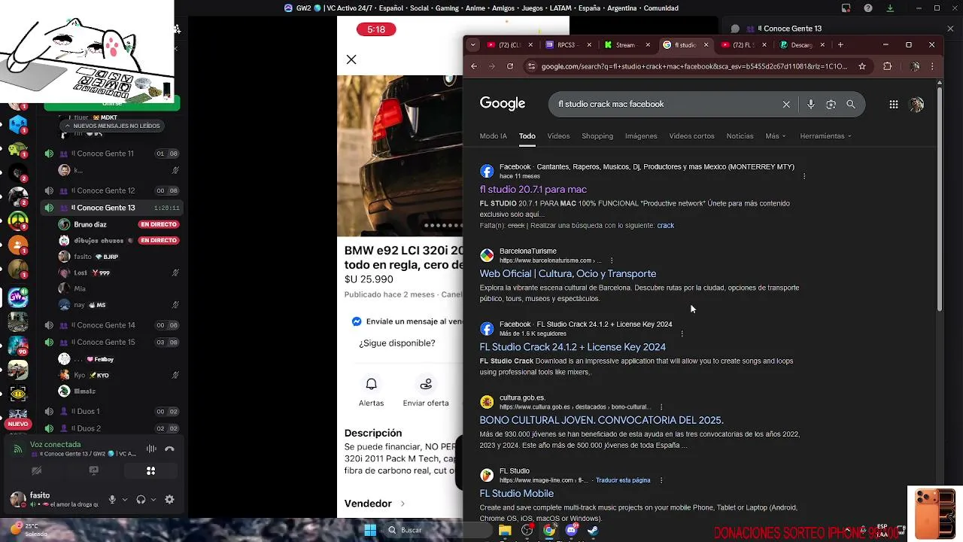Image resolution: width=963 pixels, height=542 pixels.
Task: Open Discord user settings gear
Action: [x=169, y=499]
